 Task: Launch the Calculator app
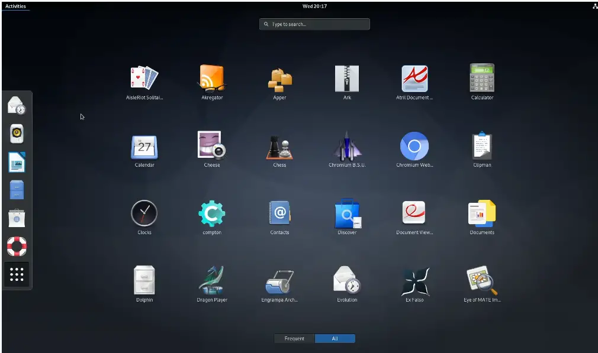click(482, 77)
